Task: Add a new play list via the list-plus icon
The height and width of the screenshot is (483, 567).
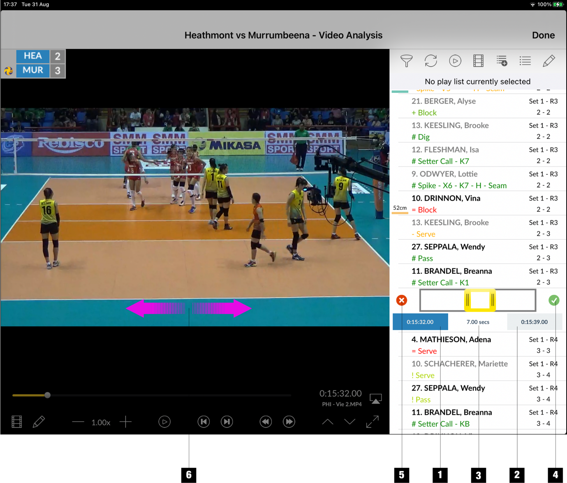Action: (x=502, y=61)
